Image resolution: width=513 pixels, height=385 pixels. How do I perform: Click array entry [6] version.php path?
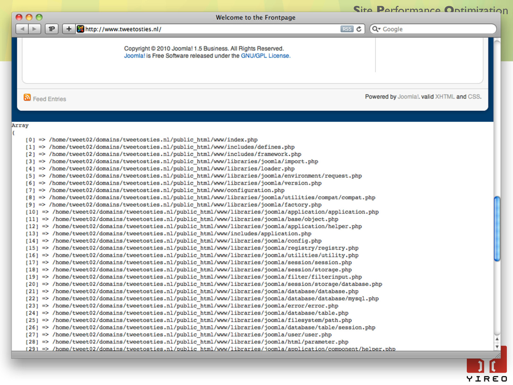[185, 183]
